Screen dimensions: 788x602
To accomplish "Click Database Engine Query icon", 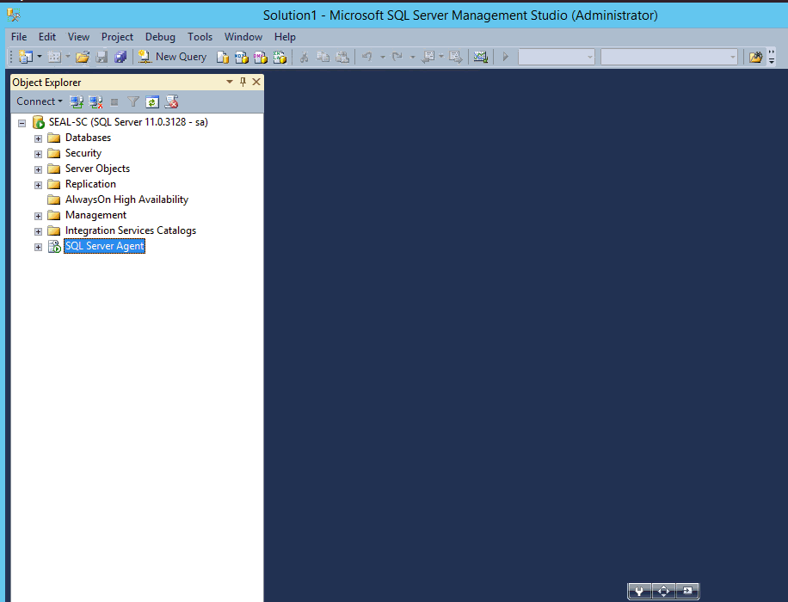I will (223, 58).
